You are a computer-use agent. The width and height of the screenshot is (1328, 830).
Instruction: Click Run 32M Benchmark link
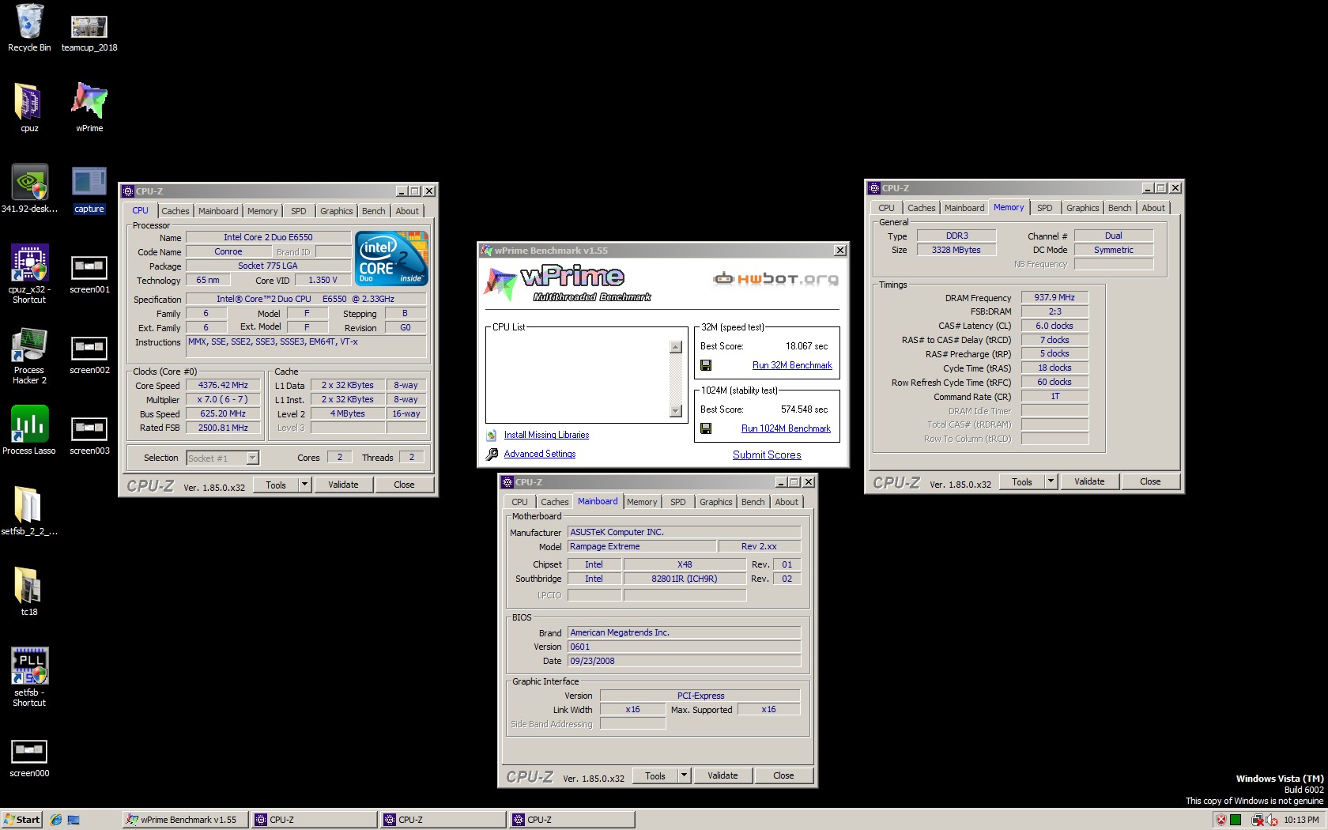point(792,365)
